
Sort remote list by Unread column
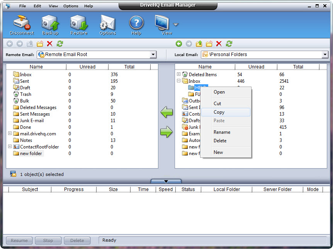pyautogui.click(x=87, y=67)
